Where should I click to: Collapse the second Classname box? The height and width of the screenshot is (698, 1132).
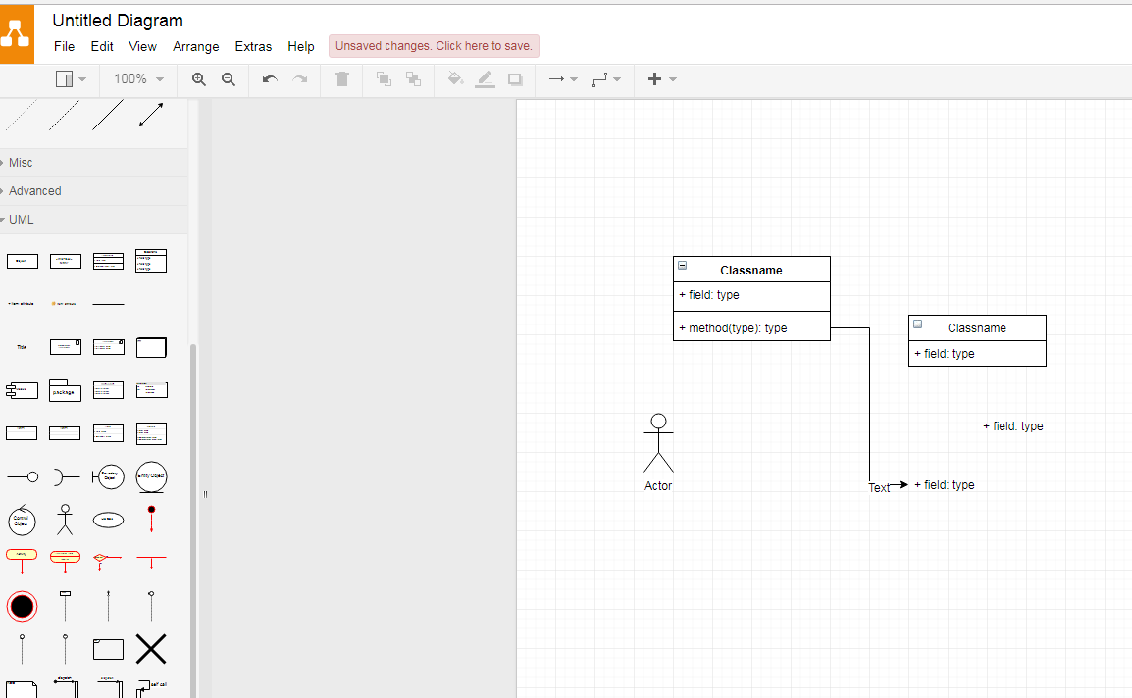coord(918,324)
